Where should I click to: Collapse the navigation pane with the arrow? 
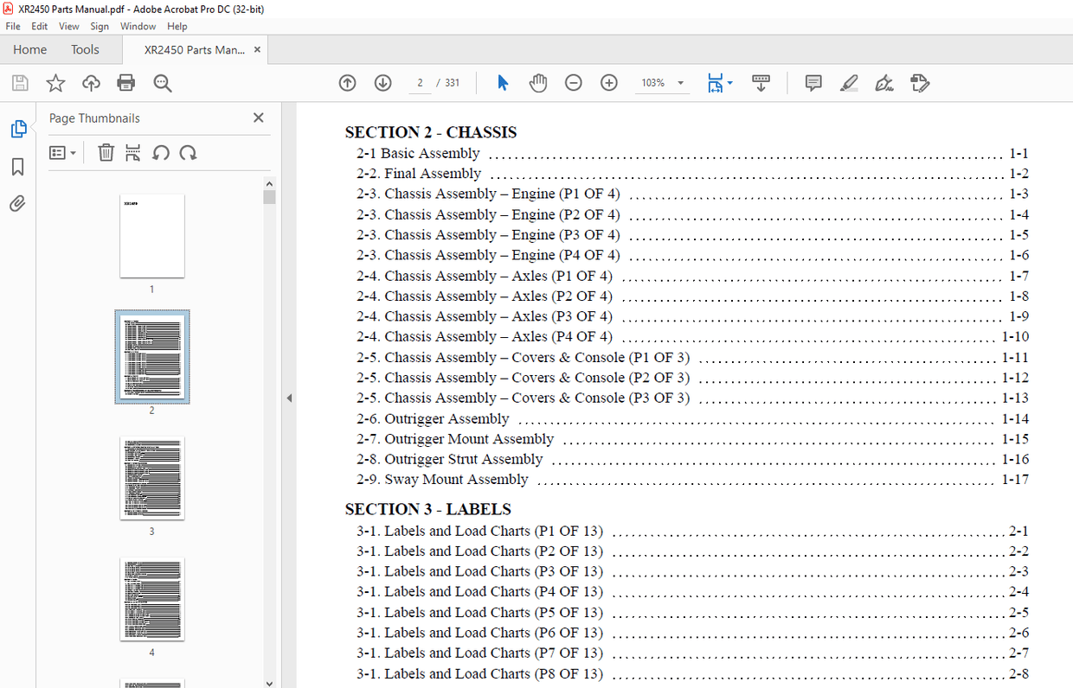coord(289,398)
